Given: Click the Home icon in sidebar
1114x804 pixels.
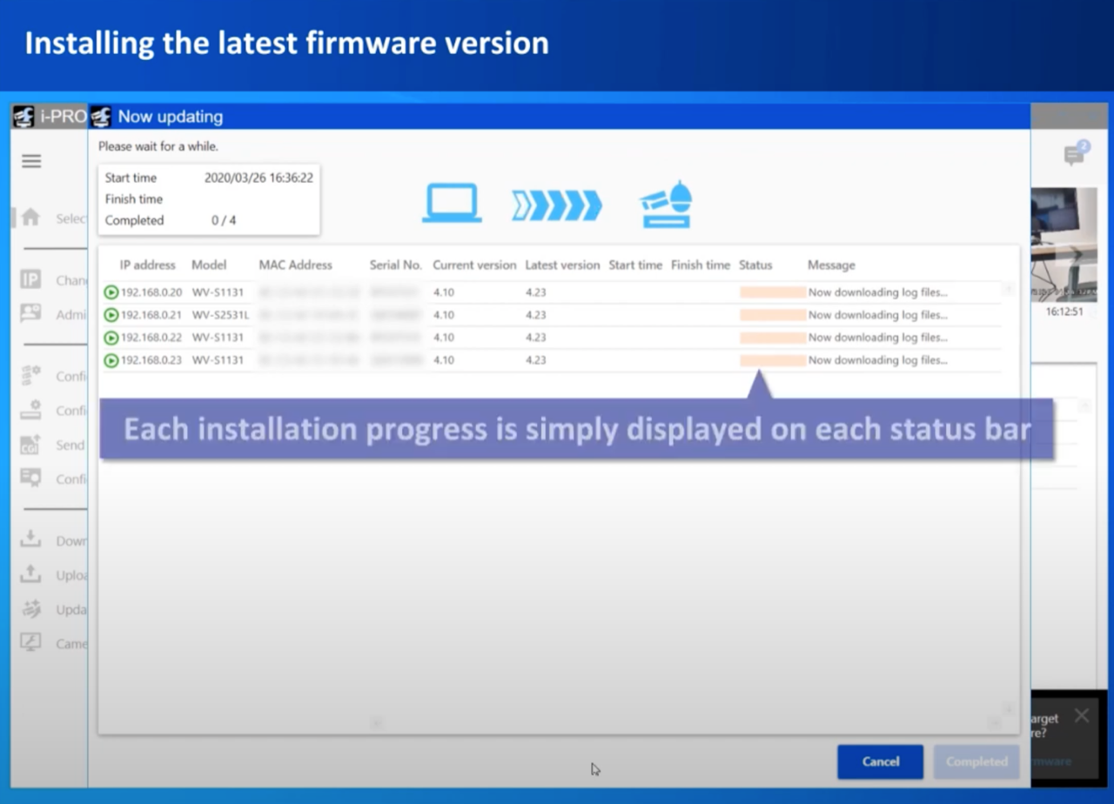Looking at the screenshot, I should coord(30,218).
